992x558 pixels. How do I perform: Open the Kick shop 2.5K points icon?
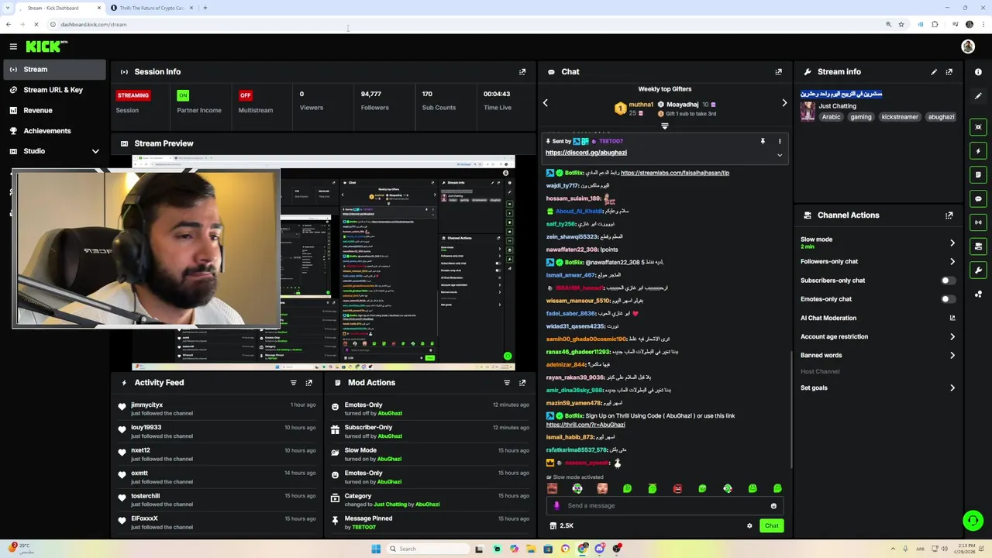click(562, 525)
